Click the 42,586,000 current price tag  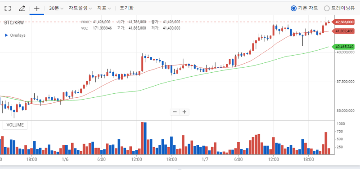[343, 22]
